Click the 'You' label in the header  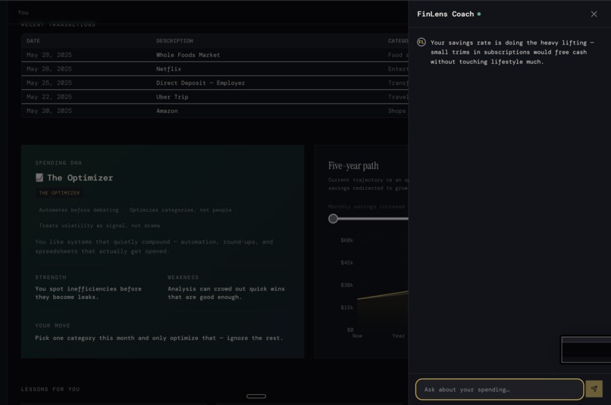tap(23, 12)
